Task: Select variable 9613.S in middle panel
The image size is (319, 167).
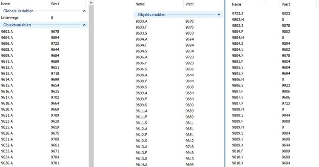Action: [178, 159]
